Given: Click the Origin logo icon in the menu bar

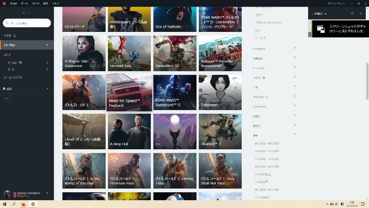Looking at the screenshot, I should 4,3.
